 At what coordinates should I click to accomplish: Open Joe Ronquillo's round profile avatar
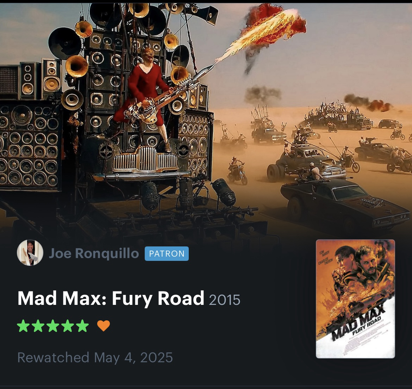pos(30,253)
